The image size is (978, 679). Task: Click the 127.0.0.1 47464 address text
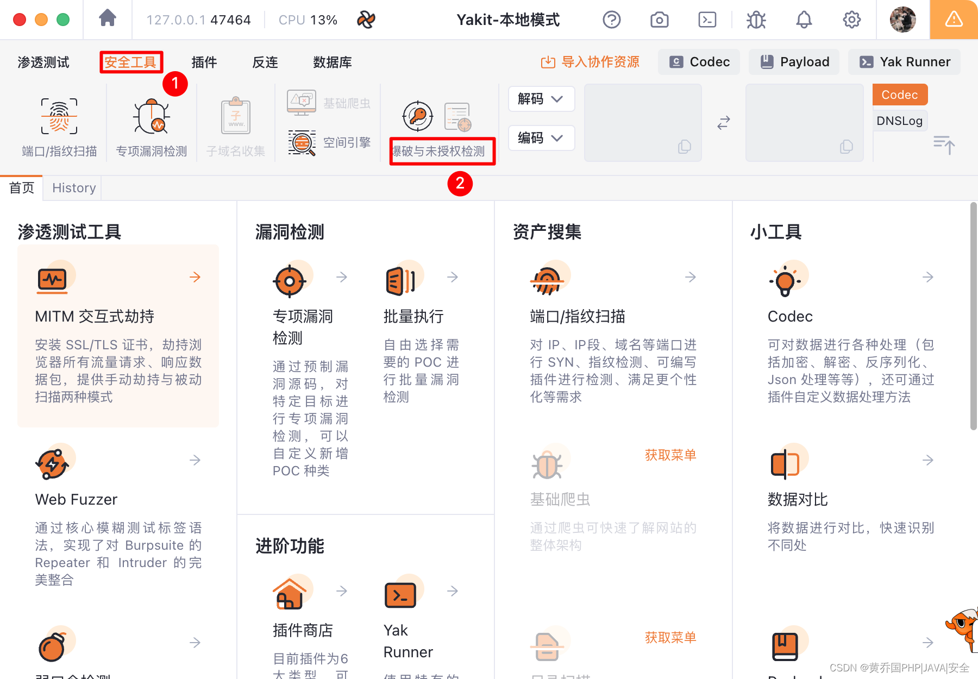(199, 20)
